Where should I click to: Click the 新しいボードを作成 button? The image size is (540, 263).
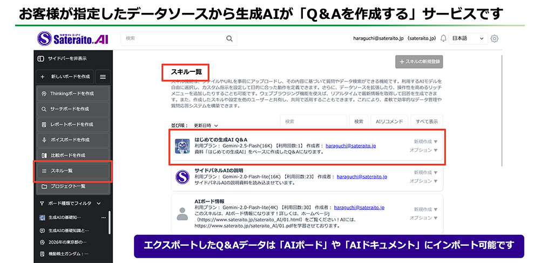point(65,77)
